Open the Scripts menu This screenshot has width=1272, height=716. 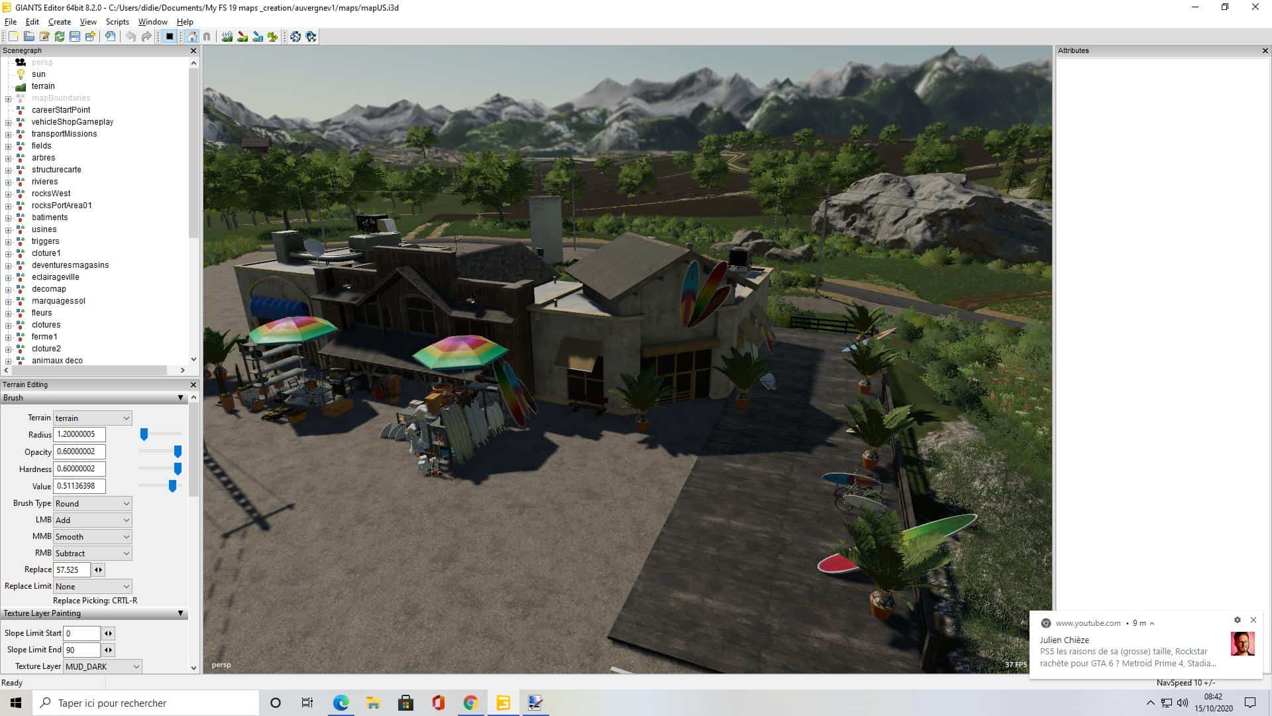point(117,22)
